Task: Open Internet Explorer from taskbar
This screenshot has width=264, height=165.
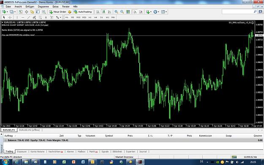Action: [x=16, y=162]
